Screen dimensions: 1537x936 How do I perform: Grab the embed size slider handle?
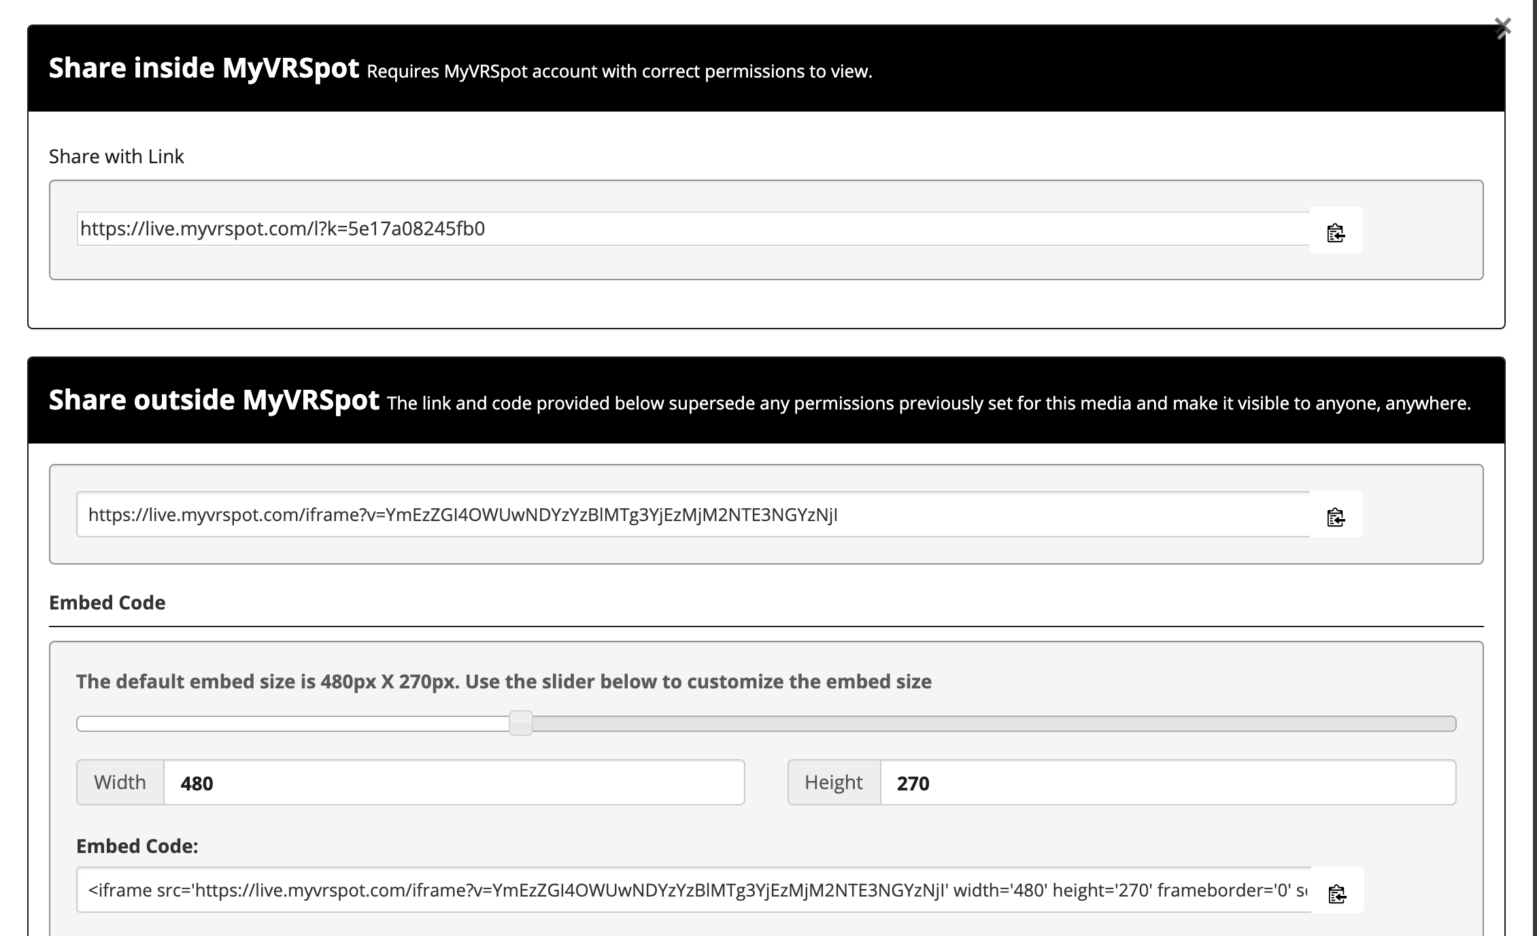point(521,723)
